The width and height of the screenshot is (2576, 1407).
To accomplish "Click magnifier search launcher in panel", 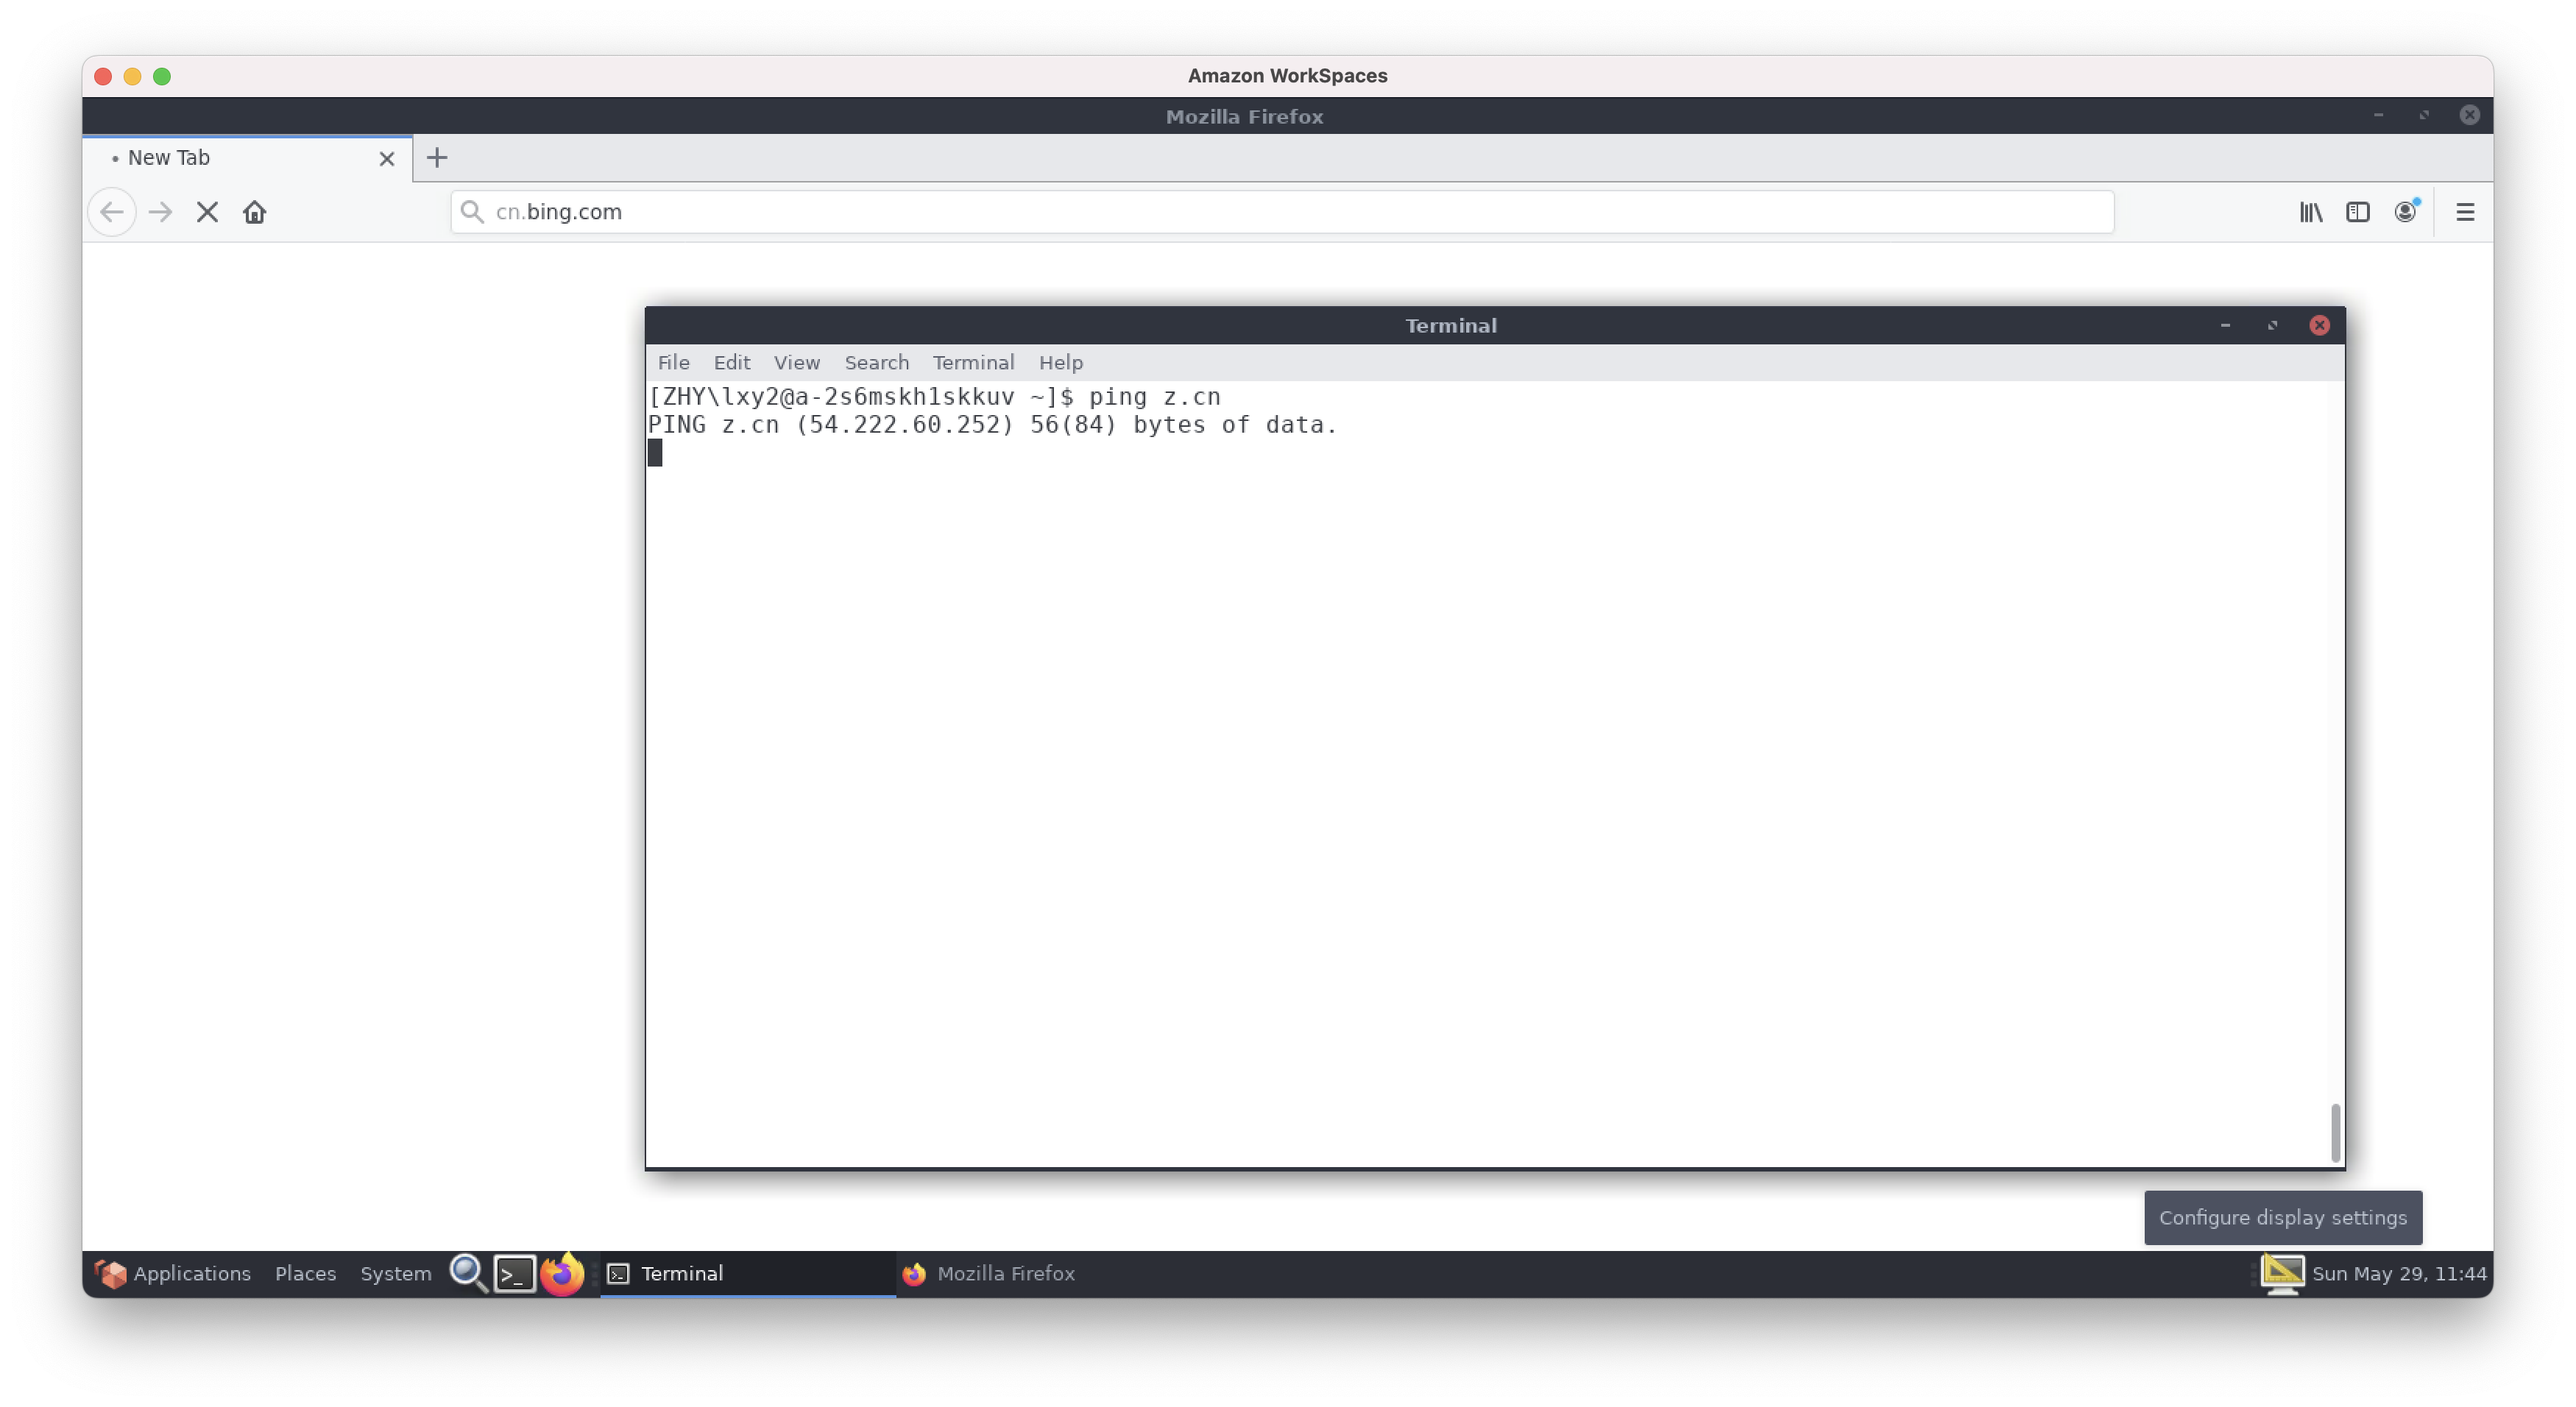I will pos(468,1273).
